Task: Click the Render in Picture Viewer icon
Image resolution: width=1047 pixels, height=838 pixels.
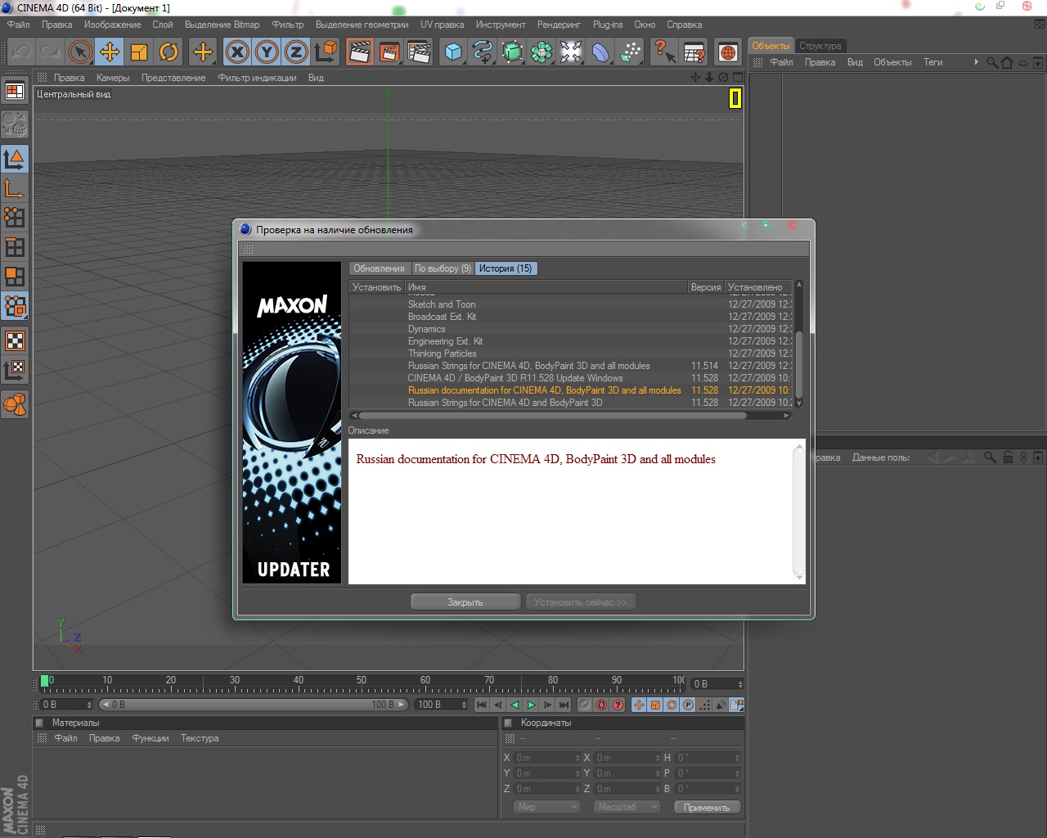Action: 389,52
